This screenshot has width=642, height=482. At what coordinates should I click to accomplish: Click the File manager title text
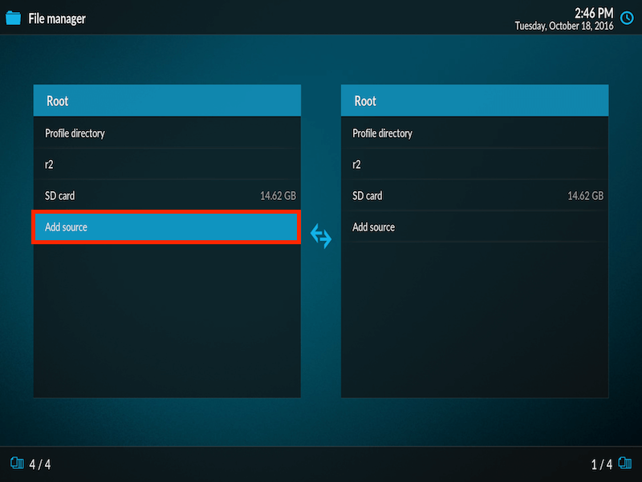point(57,18)
